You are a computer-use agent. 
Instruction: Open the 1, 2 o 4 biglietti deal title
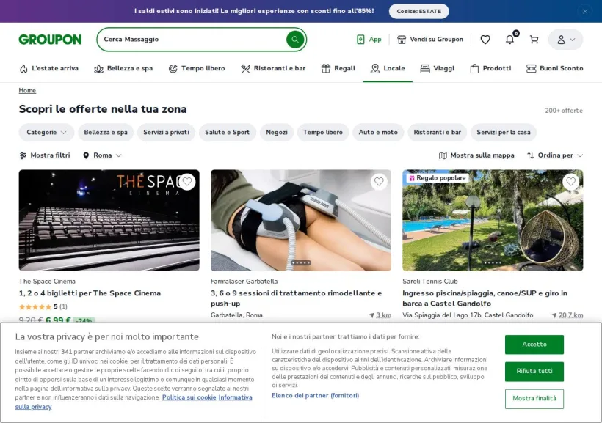point(90,293)
